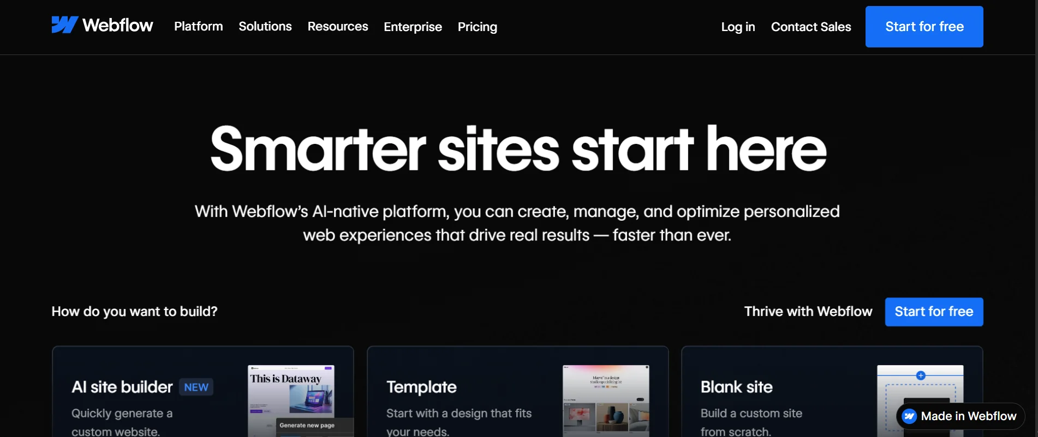
Task: Click the Log in link
Action: tap(738, 27)
